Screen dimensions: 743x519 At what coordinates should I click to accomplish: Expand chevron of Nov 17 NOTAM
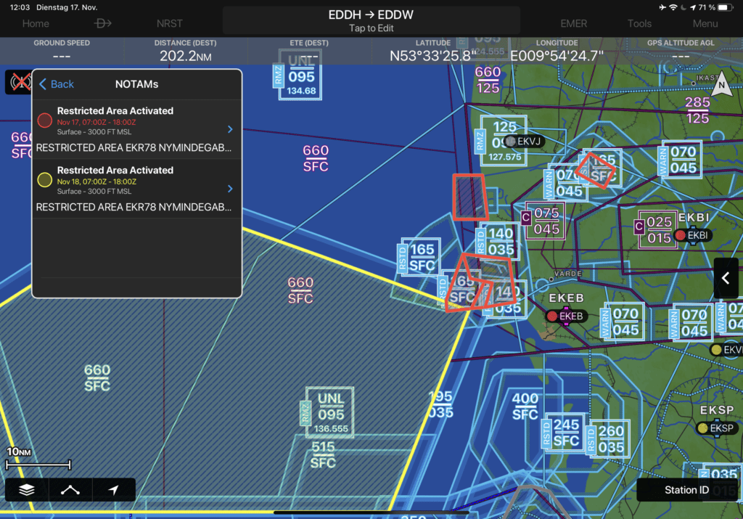click(x=230, y=129)
